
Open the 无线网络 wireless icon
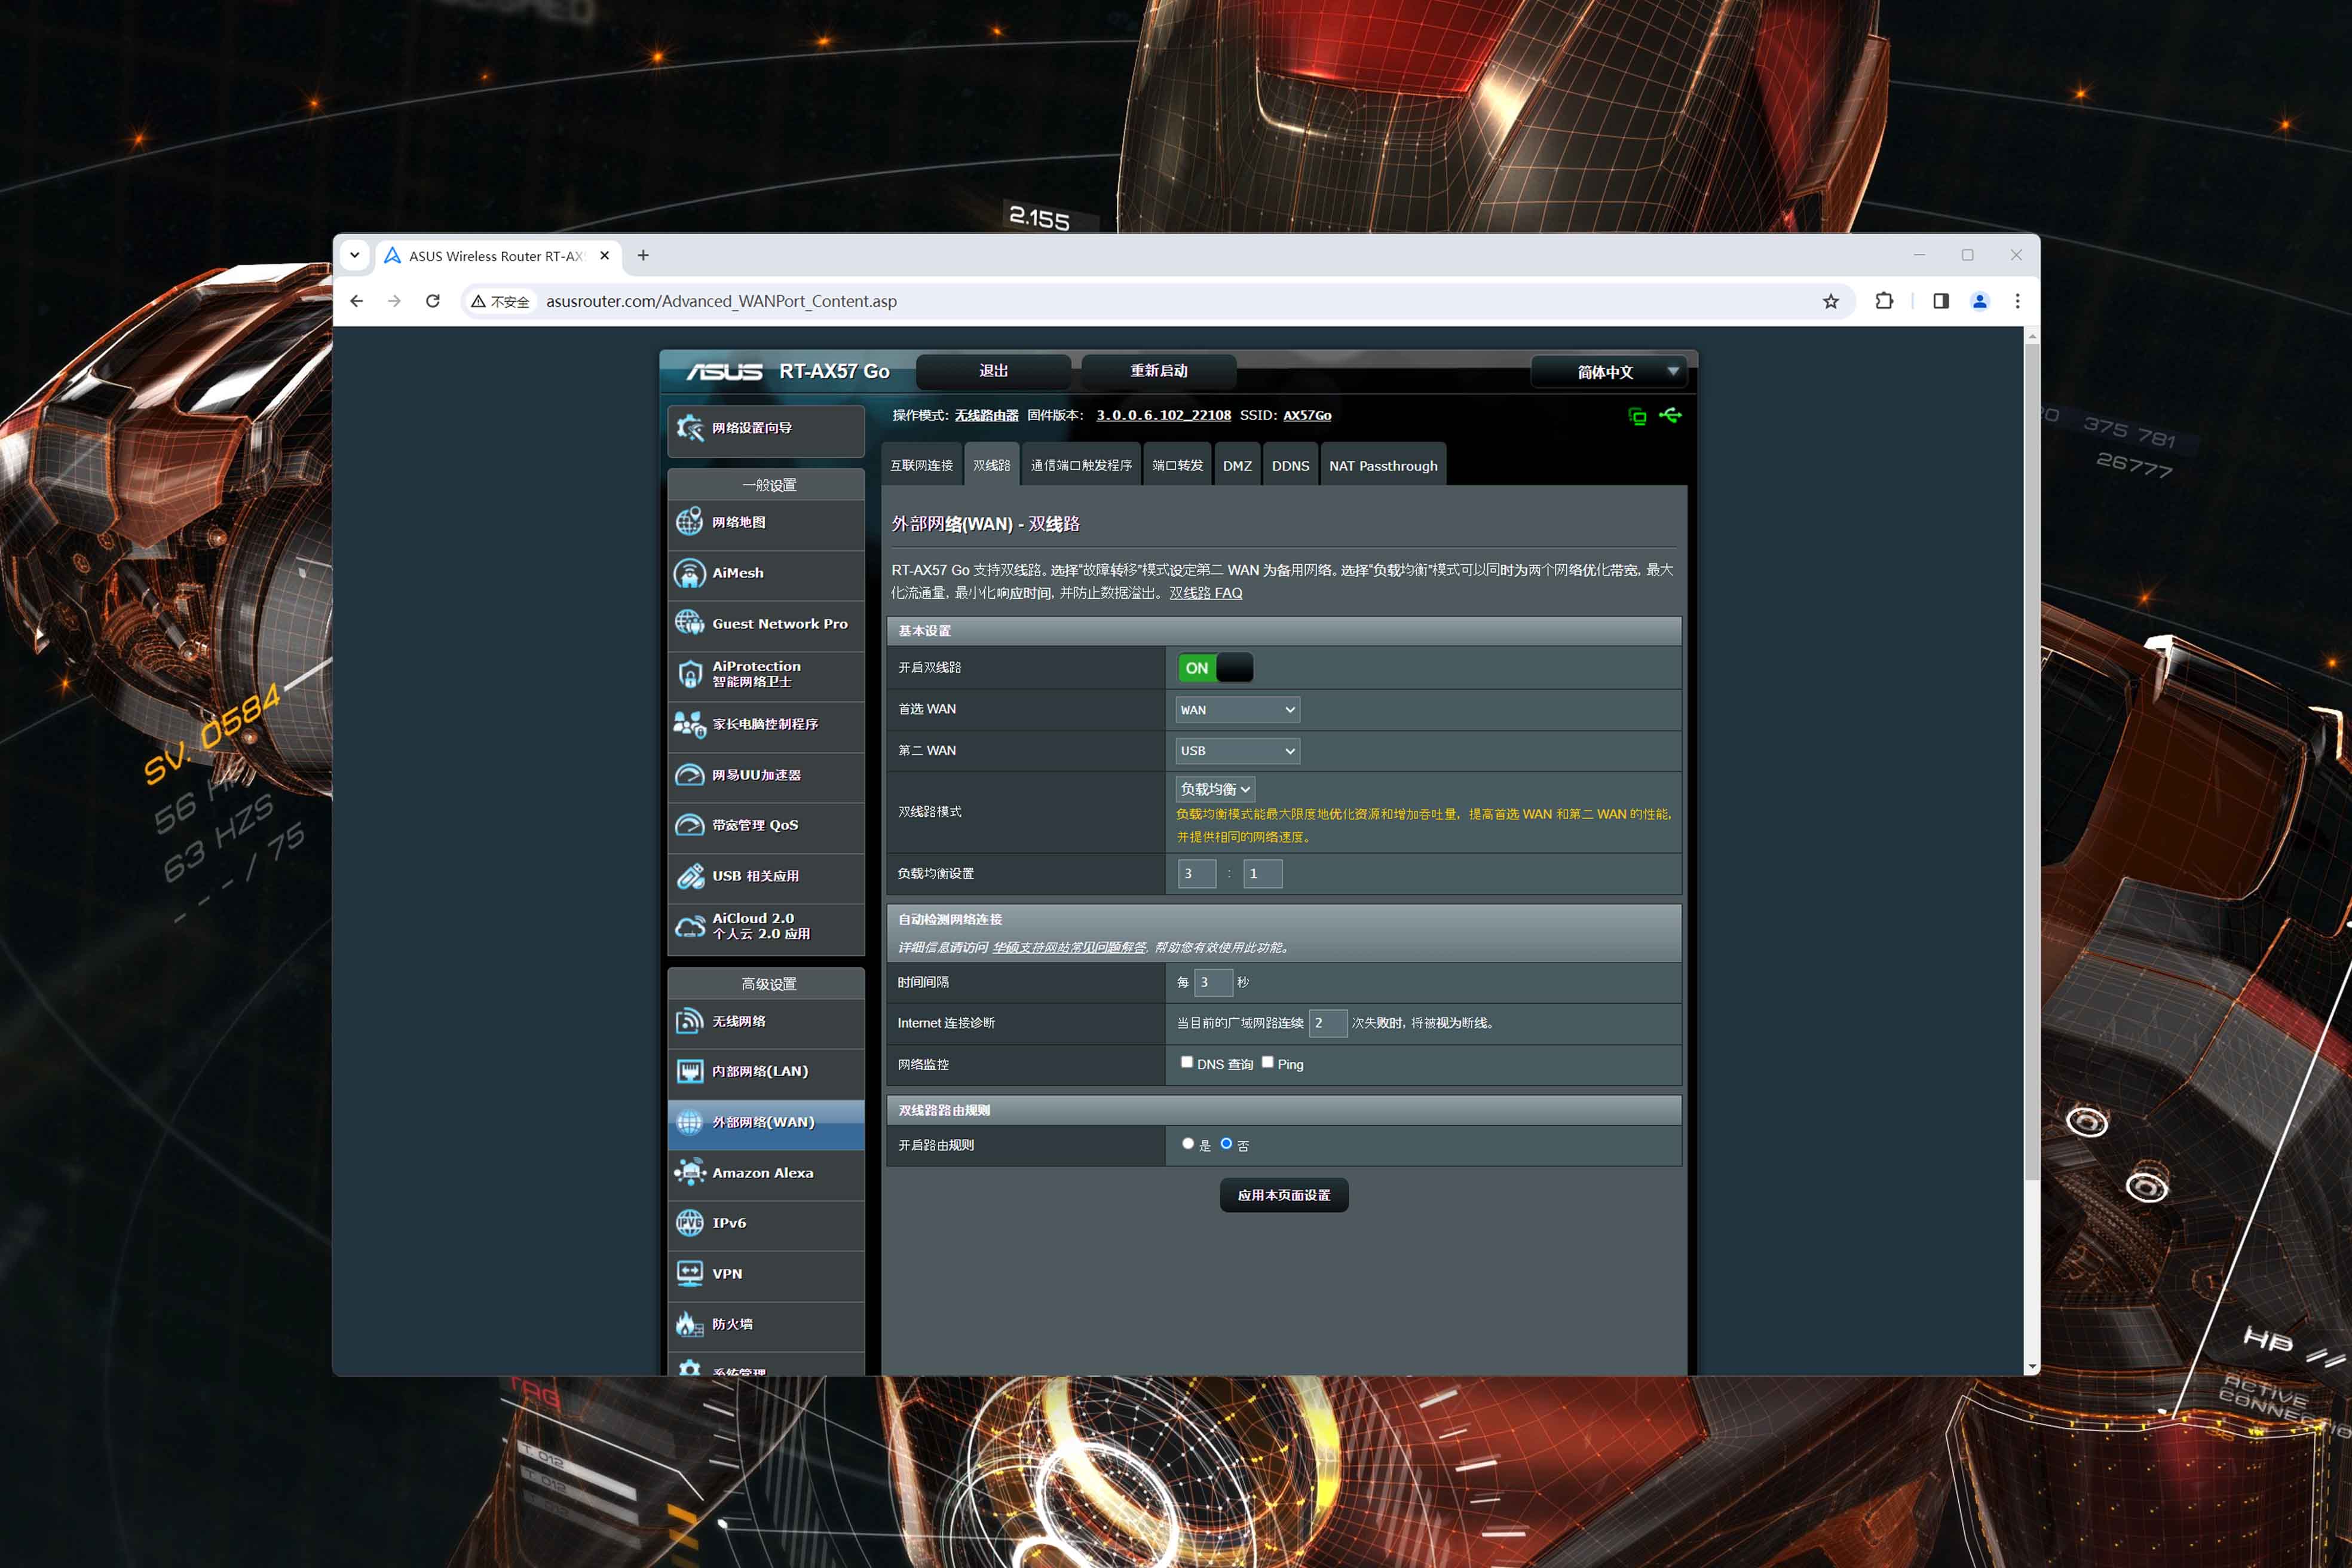click(x=689, y=1021)
